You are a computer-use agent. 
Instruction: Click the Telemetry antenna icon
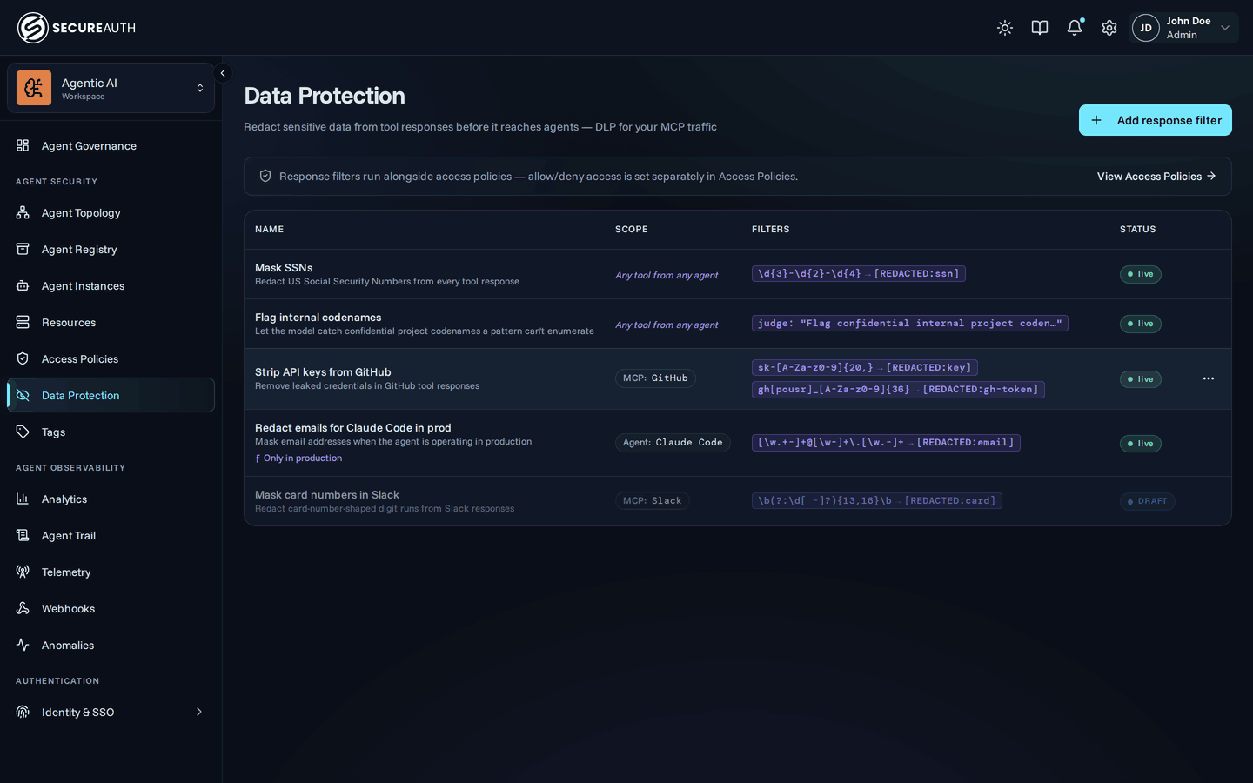[x=23, y=572]
